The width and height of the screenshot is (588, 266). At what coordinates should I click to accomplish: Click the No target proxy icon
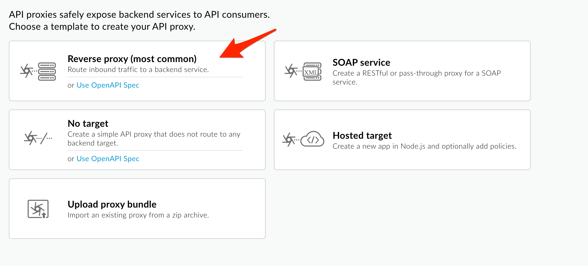point(38,138)
